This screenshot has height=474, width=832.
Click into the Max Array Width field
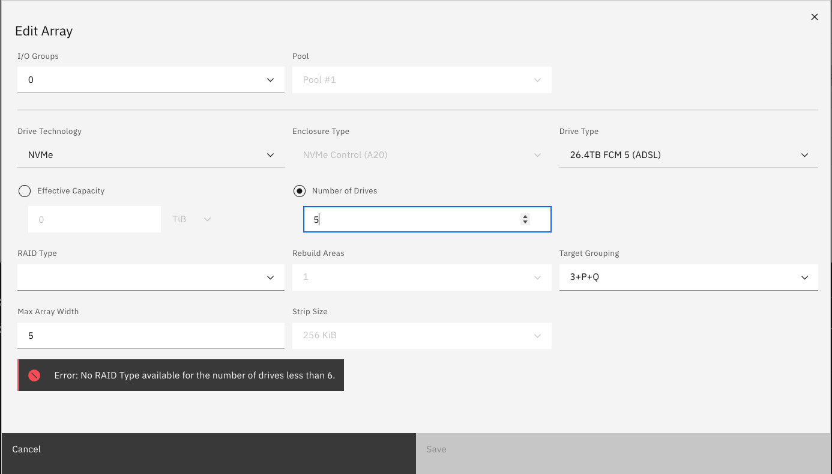click(151, 336)
